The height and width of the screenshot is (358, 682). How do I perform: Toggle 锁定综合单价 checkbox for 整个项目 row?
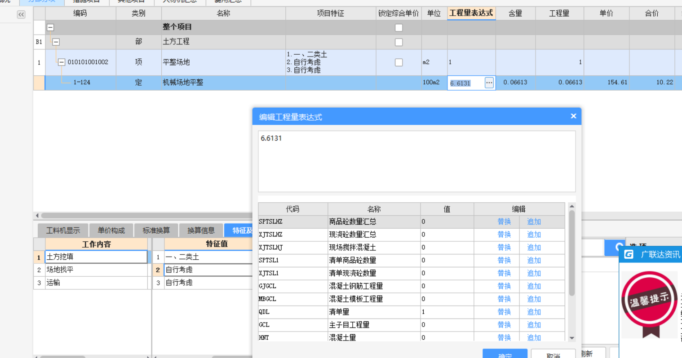pyautogui.click(x=399, y=27)
